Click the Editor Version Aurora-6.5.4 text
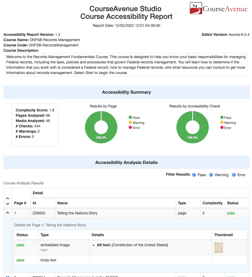This screenshot has height=277, width=252. pos(226,34)
